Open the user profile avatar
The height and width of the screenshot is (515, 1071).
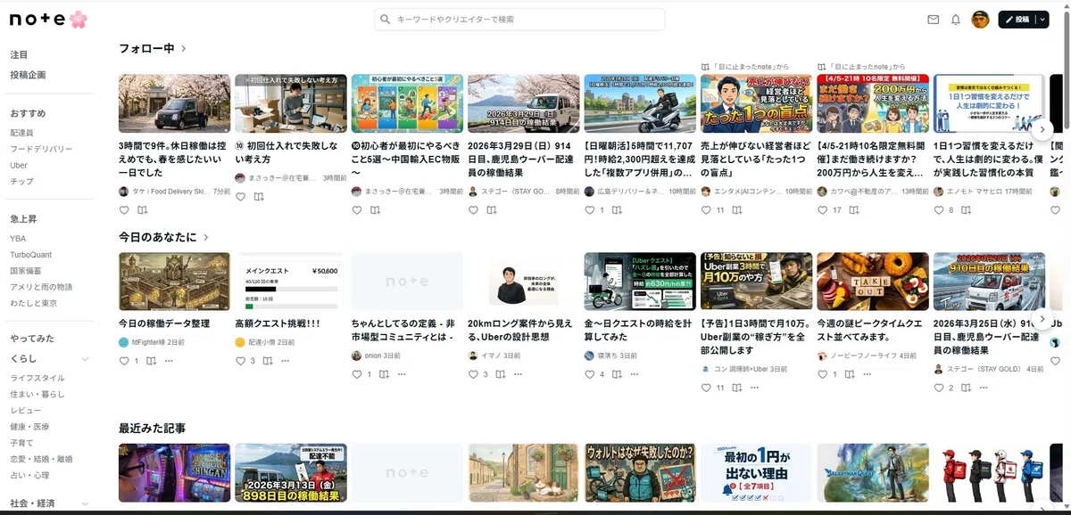point(980,20)
